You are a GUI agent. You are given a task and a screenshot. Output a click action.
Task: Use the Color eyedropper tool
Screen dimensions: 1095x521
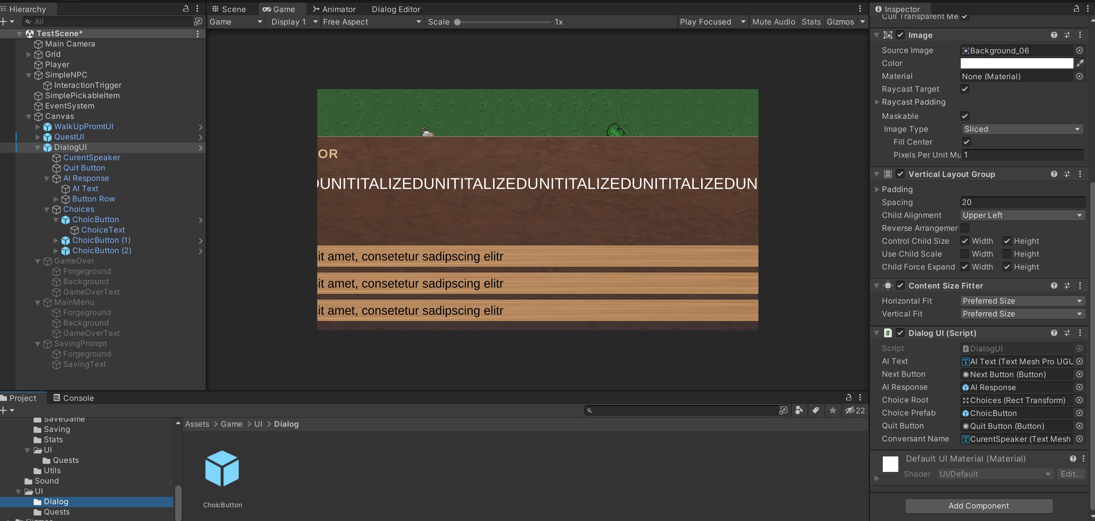point(1080,63)
